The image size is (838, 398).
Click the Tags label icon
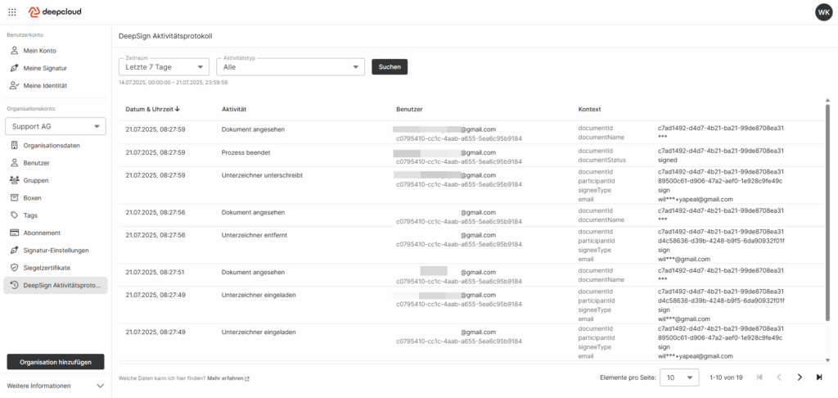(15, 215)
